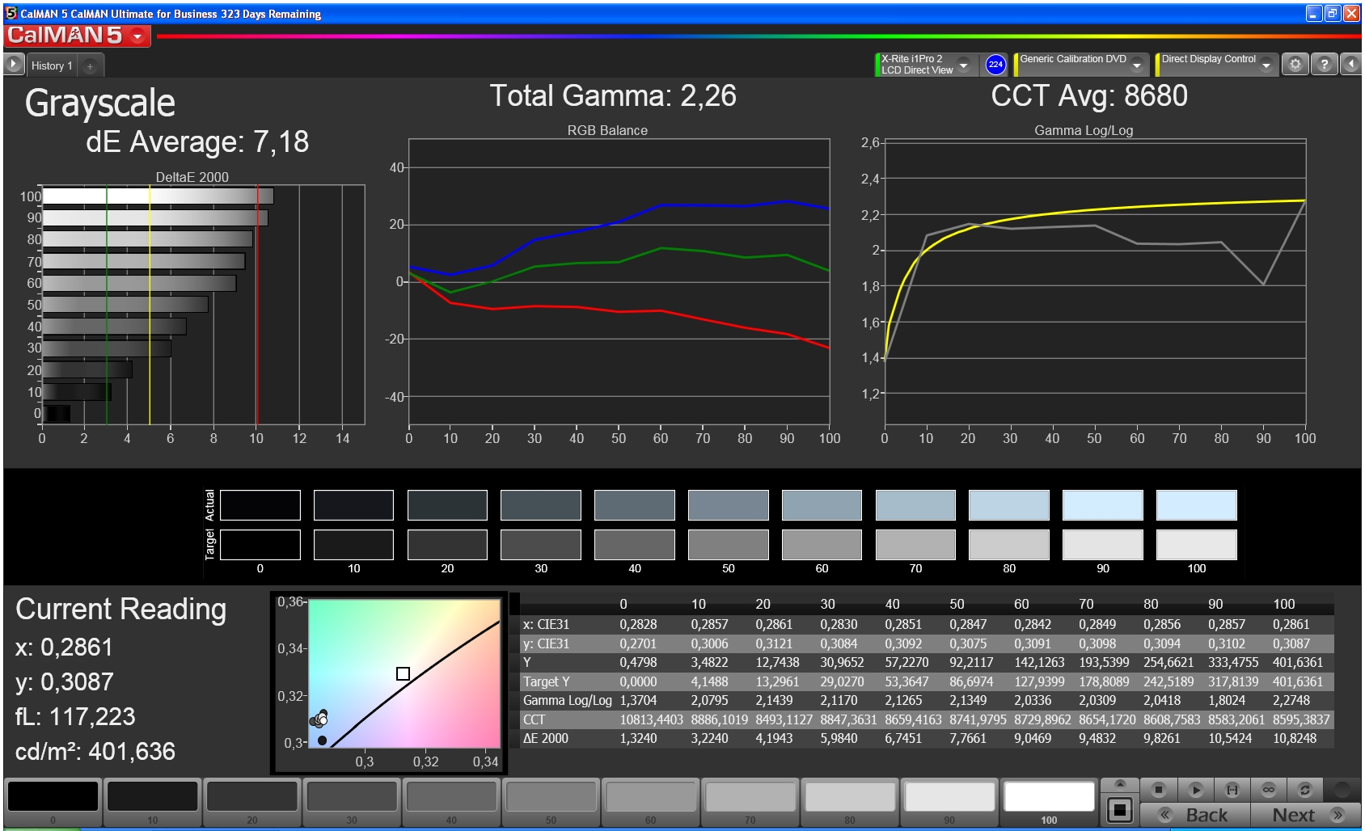The image size is (1365, 831).
Task: Expand Direct Display Control dropdown
Action: click(1266, 65)
